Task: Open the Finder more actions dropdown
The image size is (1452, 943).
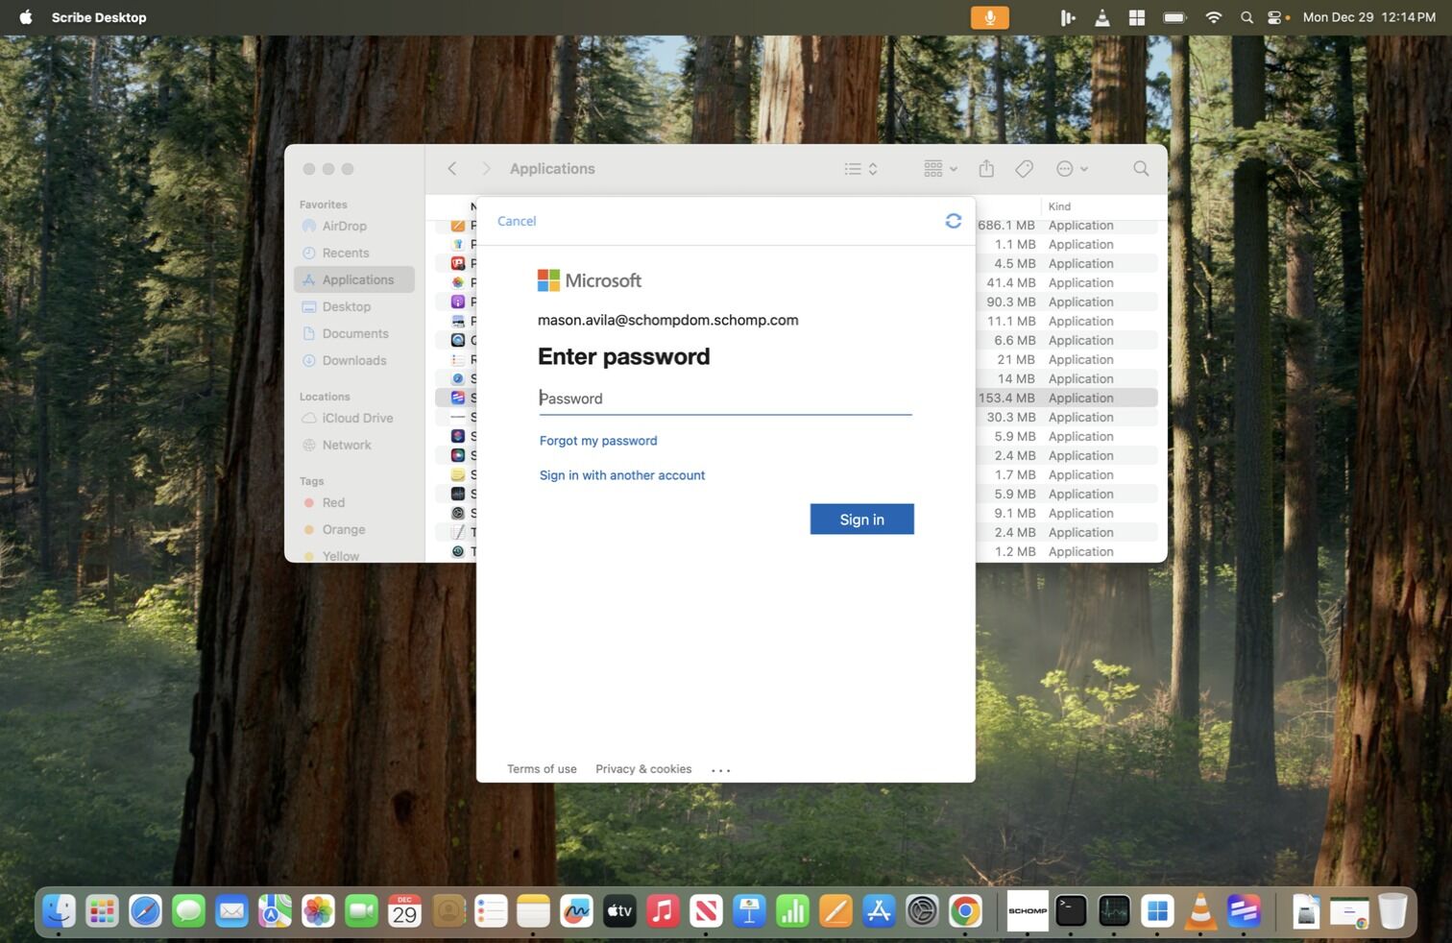Action: [1072, 169]
